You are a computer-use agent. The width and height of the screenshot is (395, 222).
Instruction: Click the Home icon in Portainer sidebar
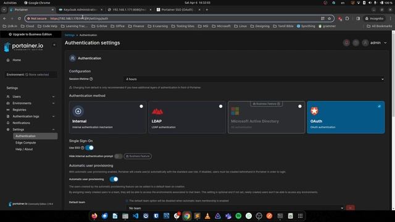click(8, 60)
